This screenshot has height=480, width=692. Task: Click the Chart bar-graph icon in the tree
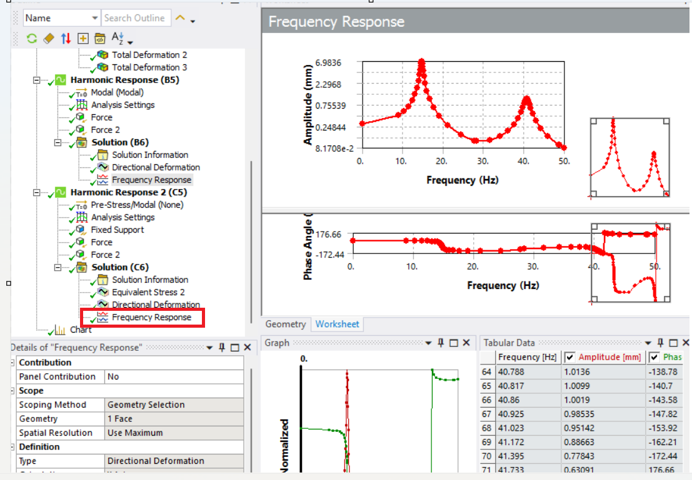(60, 330)
